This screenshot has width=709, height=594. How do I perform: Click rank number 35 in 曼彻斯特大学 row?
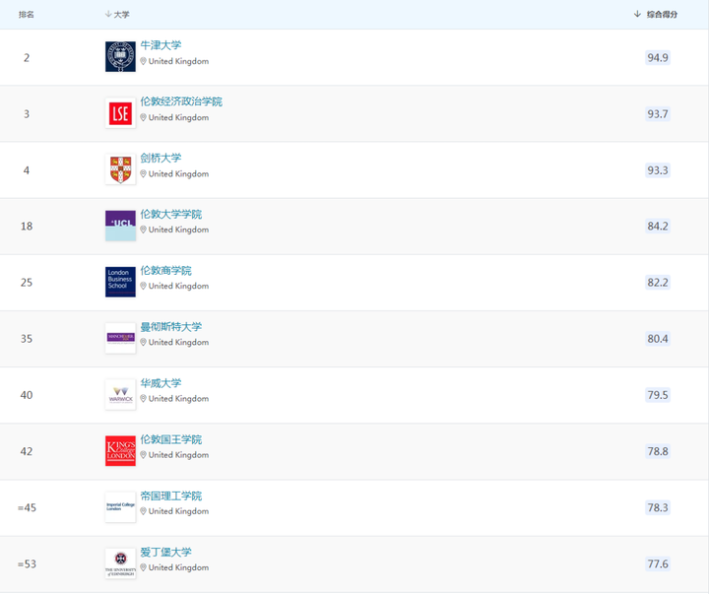27,339
